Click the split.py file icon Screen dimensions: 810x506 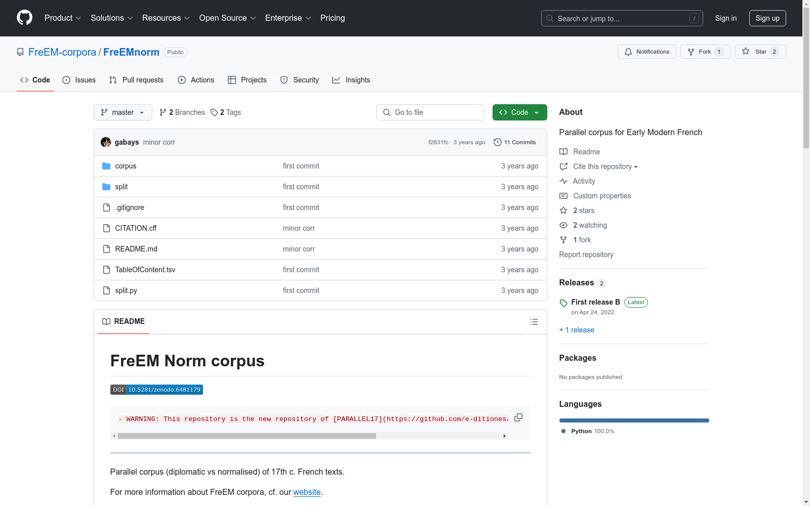pyautogui.click(x=106, y=290)
